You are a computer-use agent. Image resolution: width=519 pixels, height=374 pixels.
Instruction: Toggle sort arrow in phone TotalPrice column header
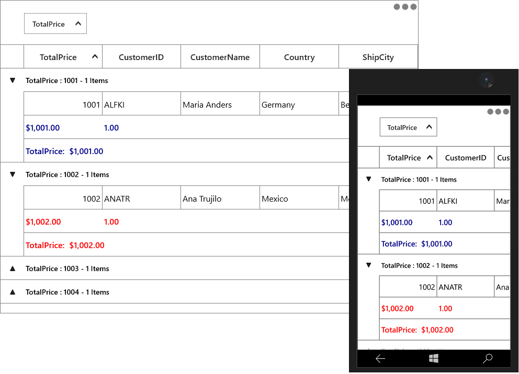pos(430,158)
